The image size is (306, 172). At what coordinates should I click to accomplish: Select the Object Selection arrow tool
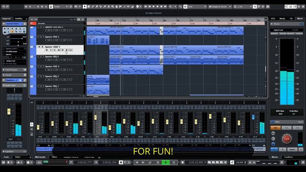click(85, 7)
